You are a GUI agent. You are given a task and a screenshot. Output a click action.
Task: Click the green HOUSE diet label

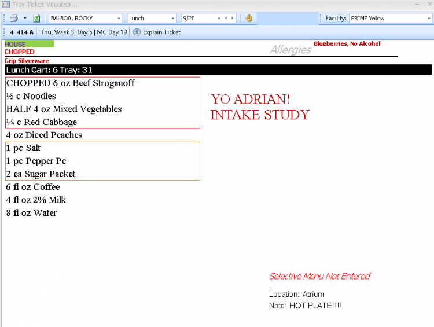(28, 44)
